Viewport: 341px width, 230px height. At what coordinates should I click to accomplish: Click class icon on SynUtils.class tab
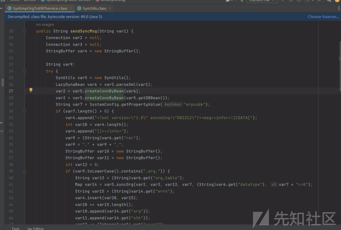(79, 8)
